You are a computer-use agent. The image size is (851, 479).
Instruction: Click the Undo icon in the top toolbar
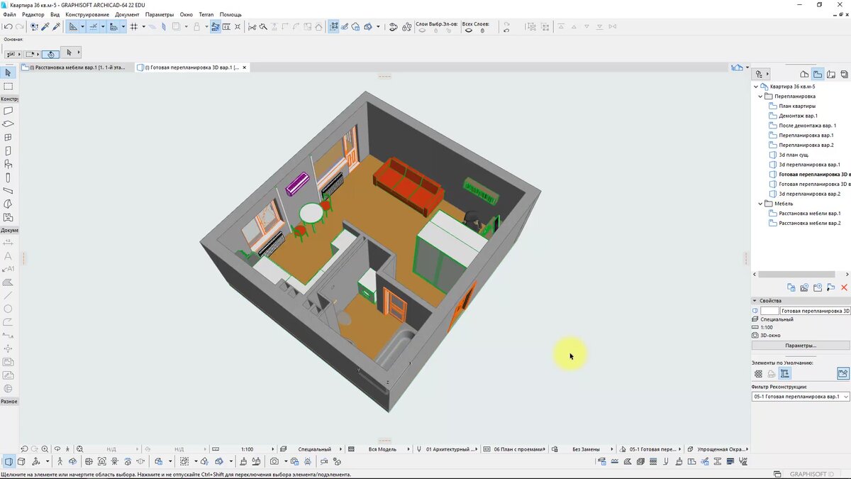pyautogui.click(x=8, y=27)
